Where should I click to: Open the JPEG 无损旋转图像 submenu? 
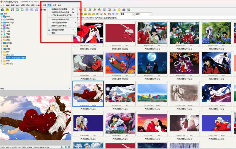tap(62, 23)
